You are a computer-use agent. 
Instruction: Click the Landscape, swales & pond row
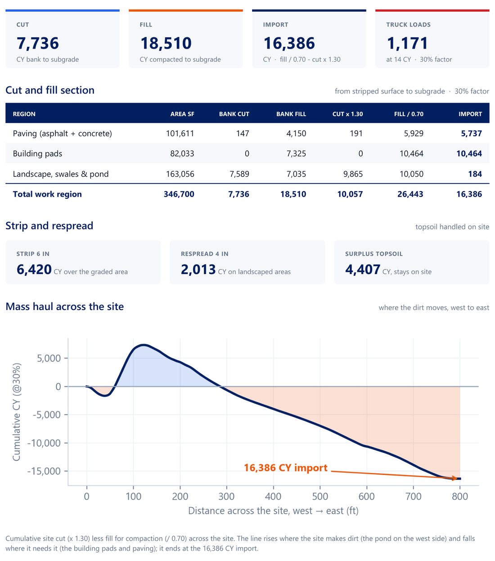click(247, 174)
